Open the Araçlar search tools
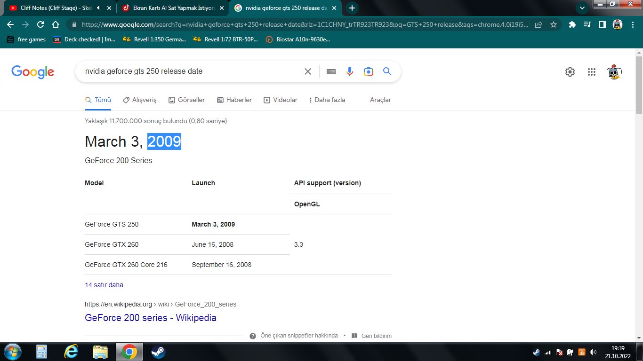This screenshot has width=643, height=361. tap(380, 100)
